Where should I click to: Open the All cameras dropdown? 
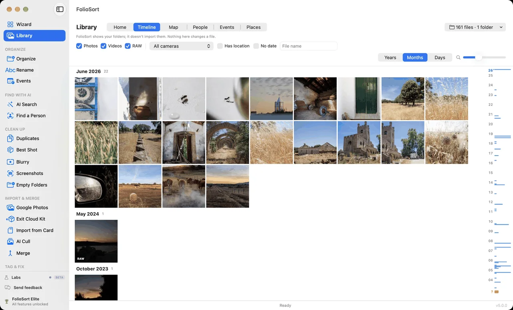tap(182, 46)
